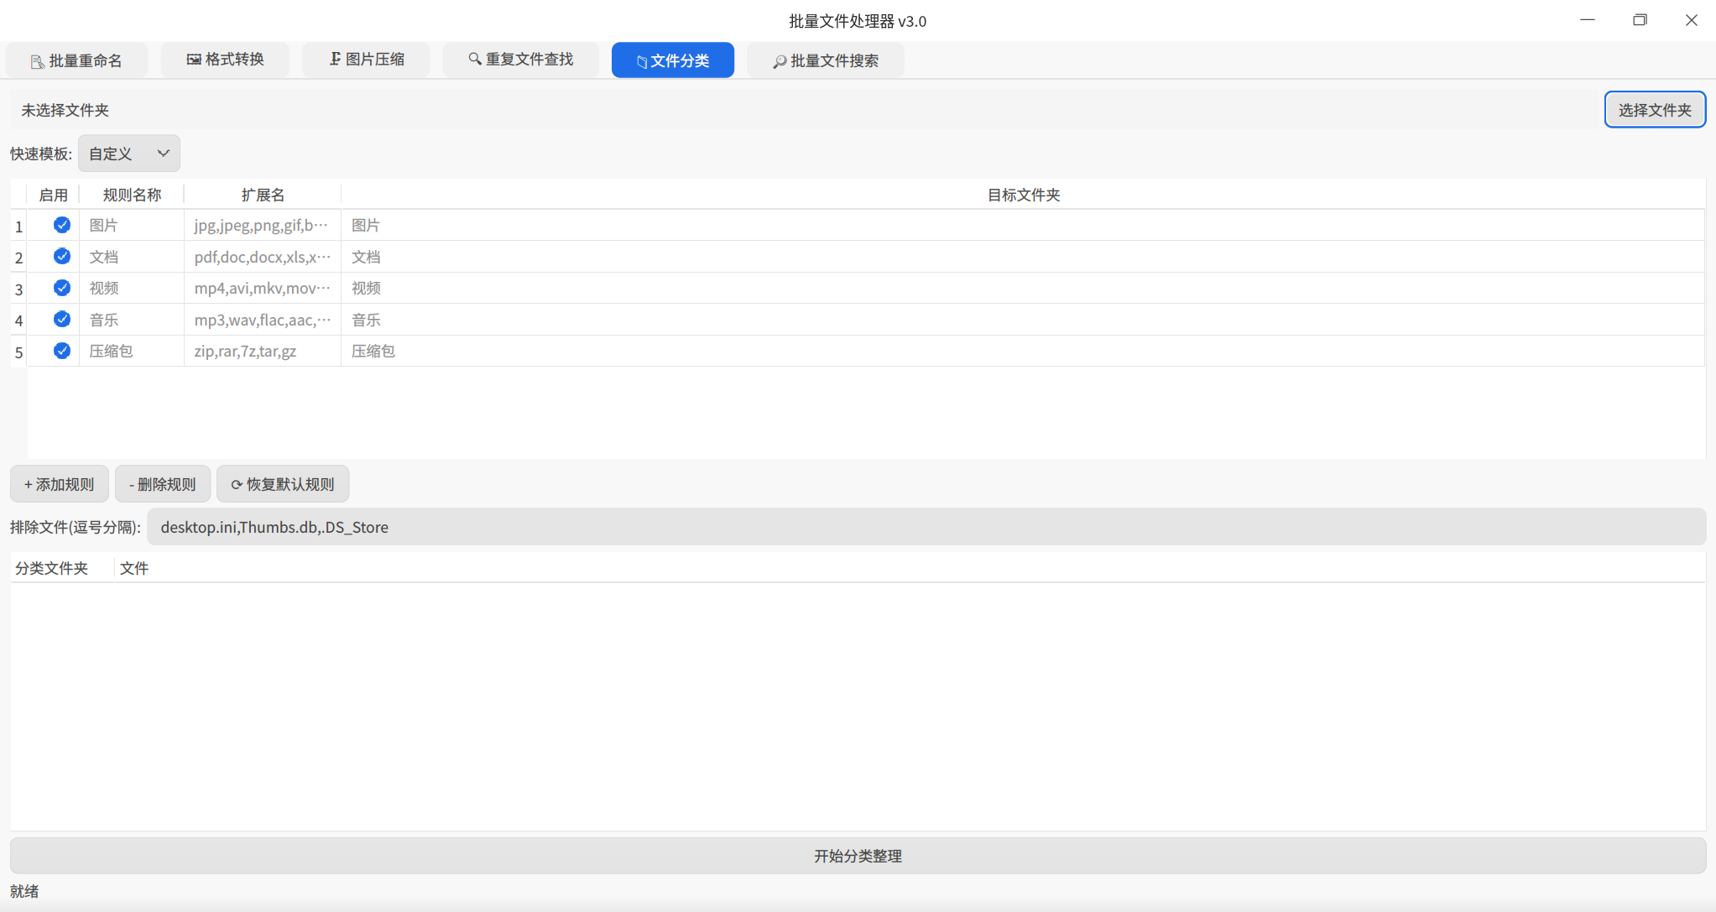Select row header number 3

[18, 289]
